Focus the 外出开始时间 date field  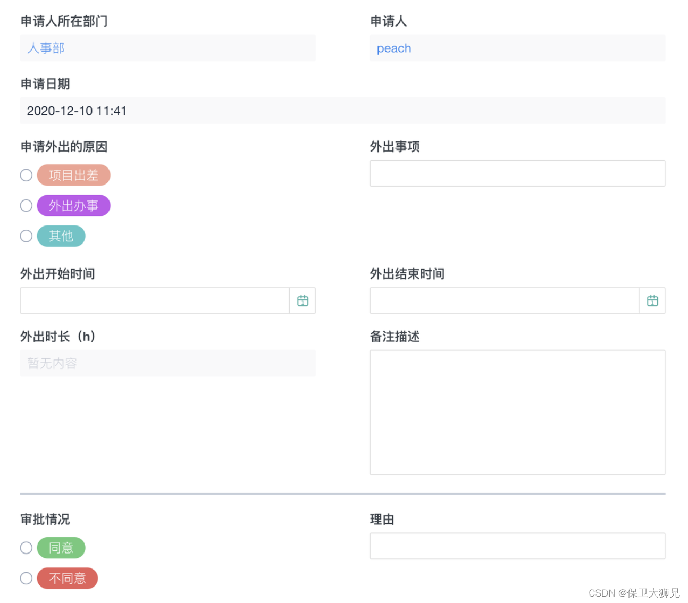tap(155, 301)
